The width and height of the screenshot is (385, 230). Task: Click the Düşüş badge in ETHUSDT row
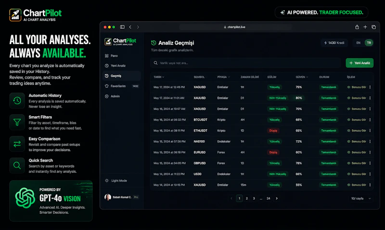(x=273, y=131)
